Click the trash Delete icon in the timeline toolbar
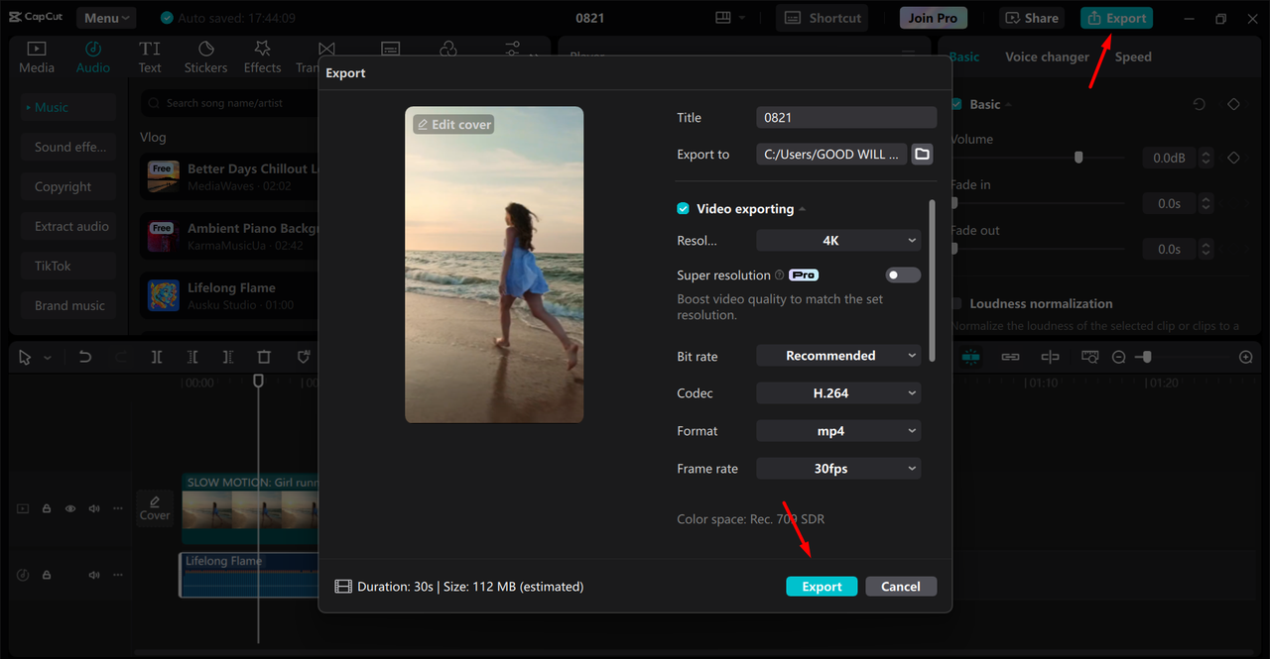This screenshot has height=659, width=1270. coord(264,357)
